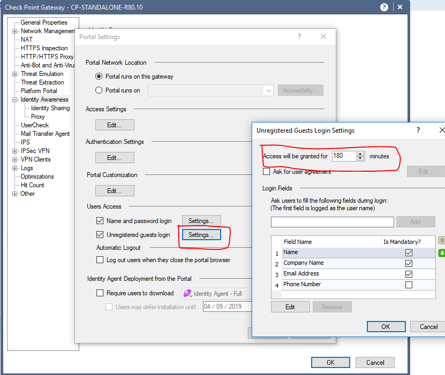Click help icon in gateway window title bar
Viewport: 445px width, 375px height.
(383, 7)
